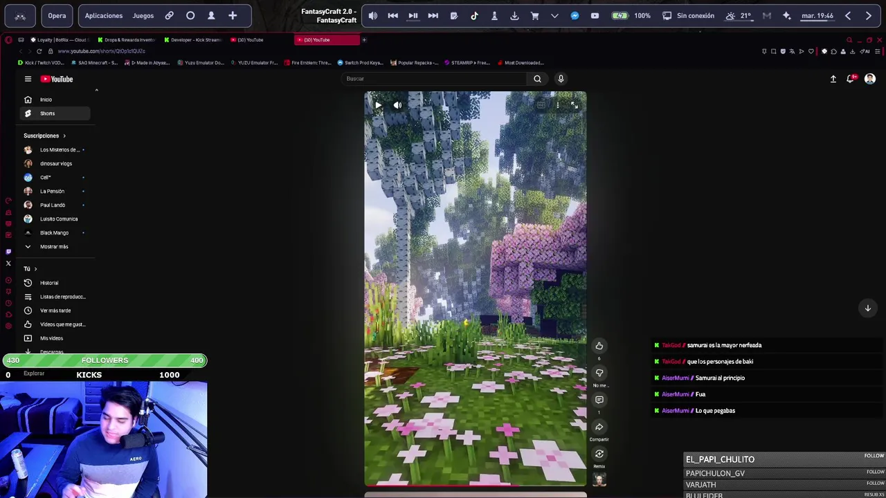Toggle YouTube hamburger guide menu
This screenshot has width=886, height=498.
point(28,79)
